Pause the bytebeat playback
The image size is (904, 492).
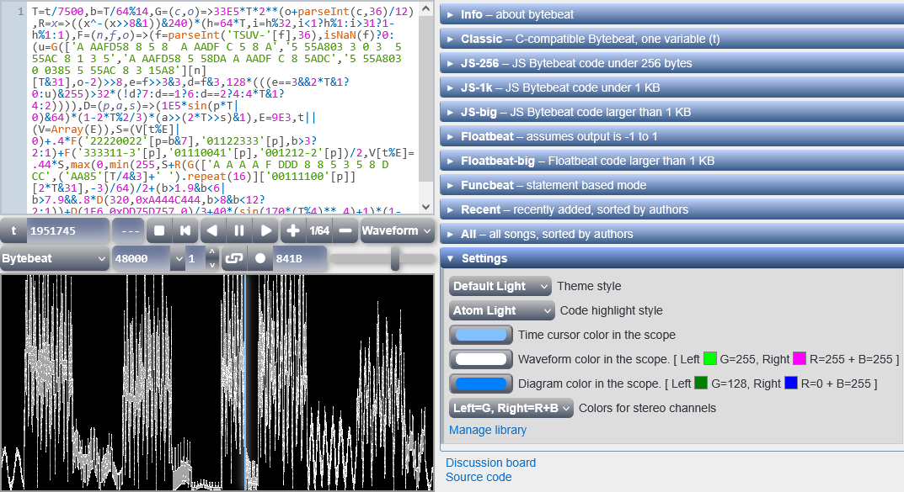tap(239, 230)
